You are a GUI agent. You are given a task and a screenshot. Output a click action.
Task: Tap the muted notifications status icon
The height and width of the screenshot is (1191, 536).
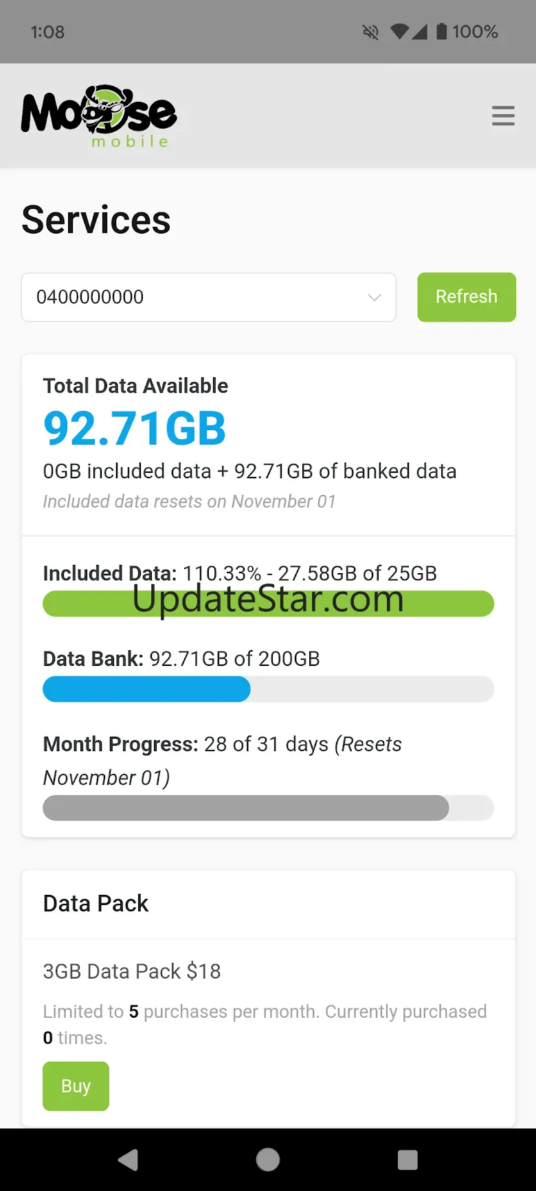click(370, 32)
